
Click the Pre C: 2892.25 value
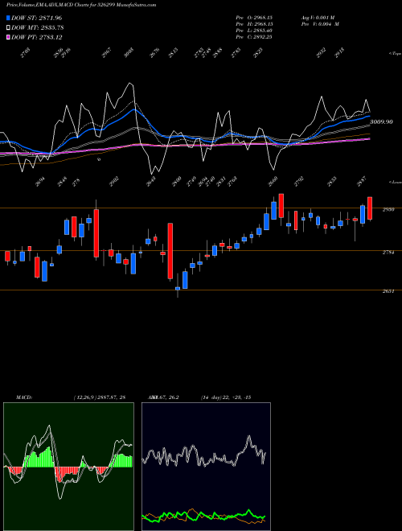click(x=254, y=36)
